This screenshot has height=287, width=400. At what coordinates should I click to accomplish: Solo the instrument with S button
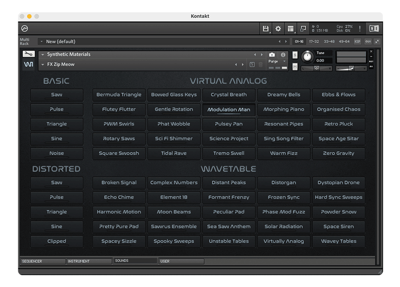pos(295,55)
